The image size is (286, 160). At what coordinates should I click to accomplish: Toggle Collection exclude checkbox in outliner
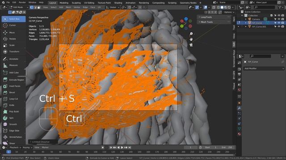tap(271, 16)
